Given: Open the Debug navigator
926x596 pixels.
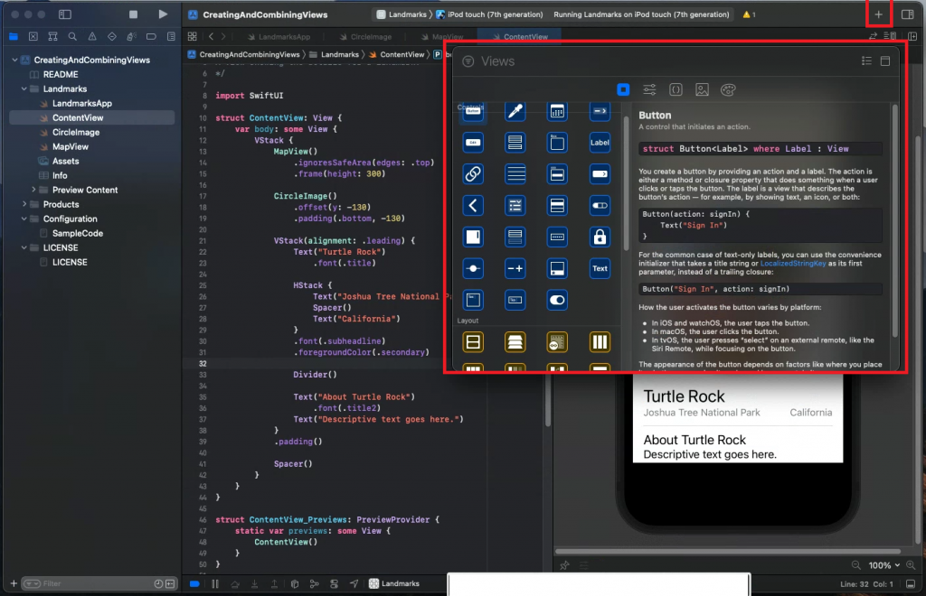Looking at the screenshot, I should click(131, 36).
